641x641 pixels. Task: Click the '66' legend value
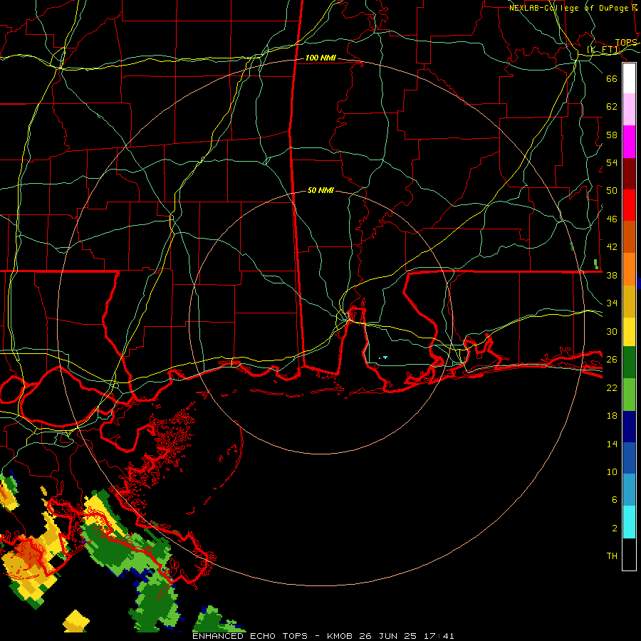click(612, 78)
